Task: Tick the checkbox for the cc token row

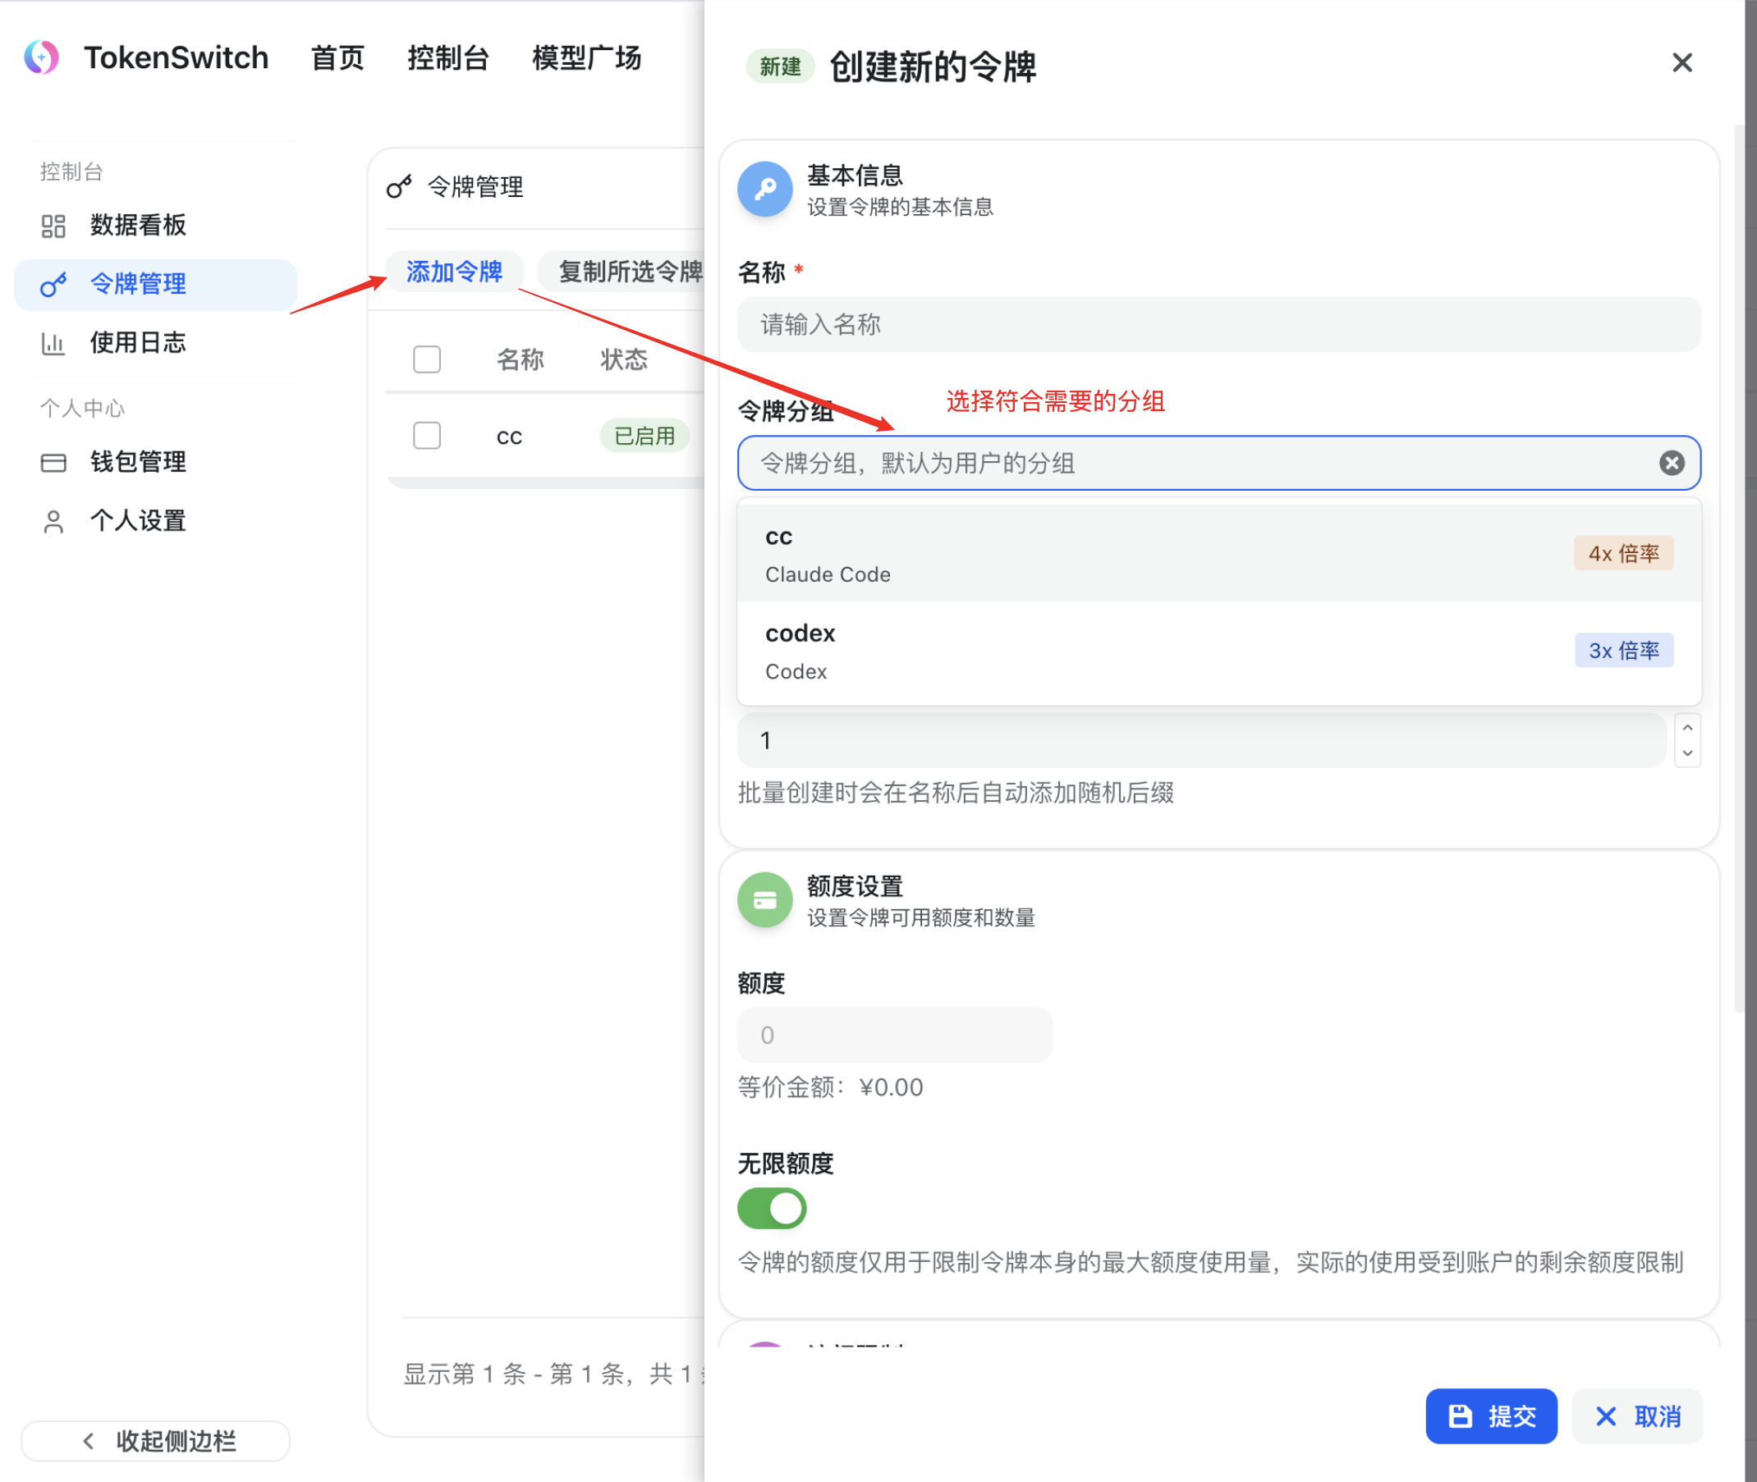Action: click(x=427, y=435)
